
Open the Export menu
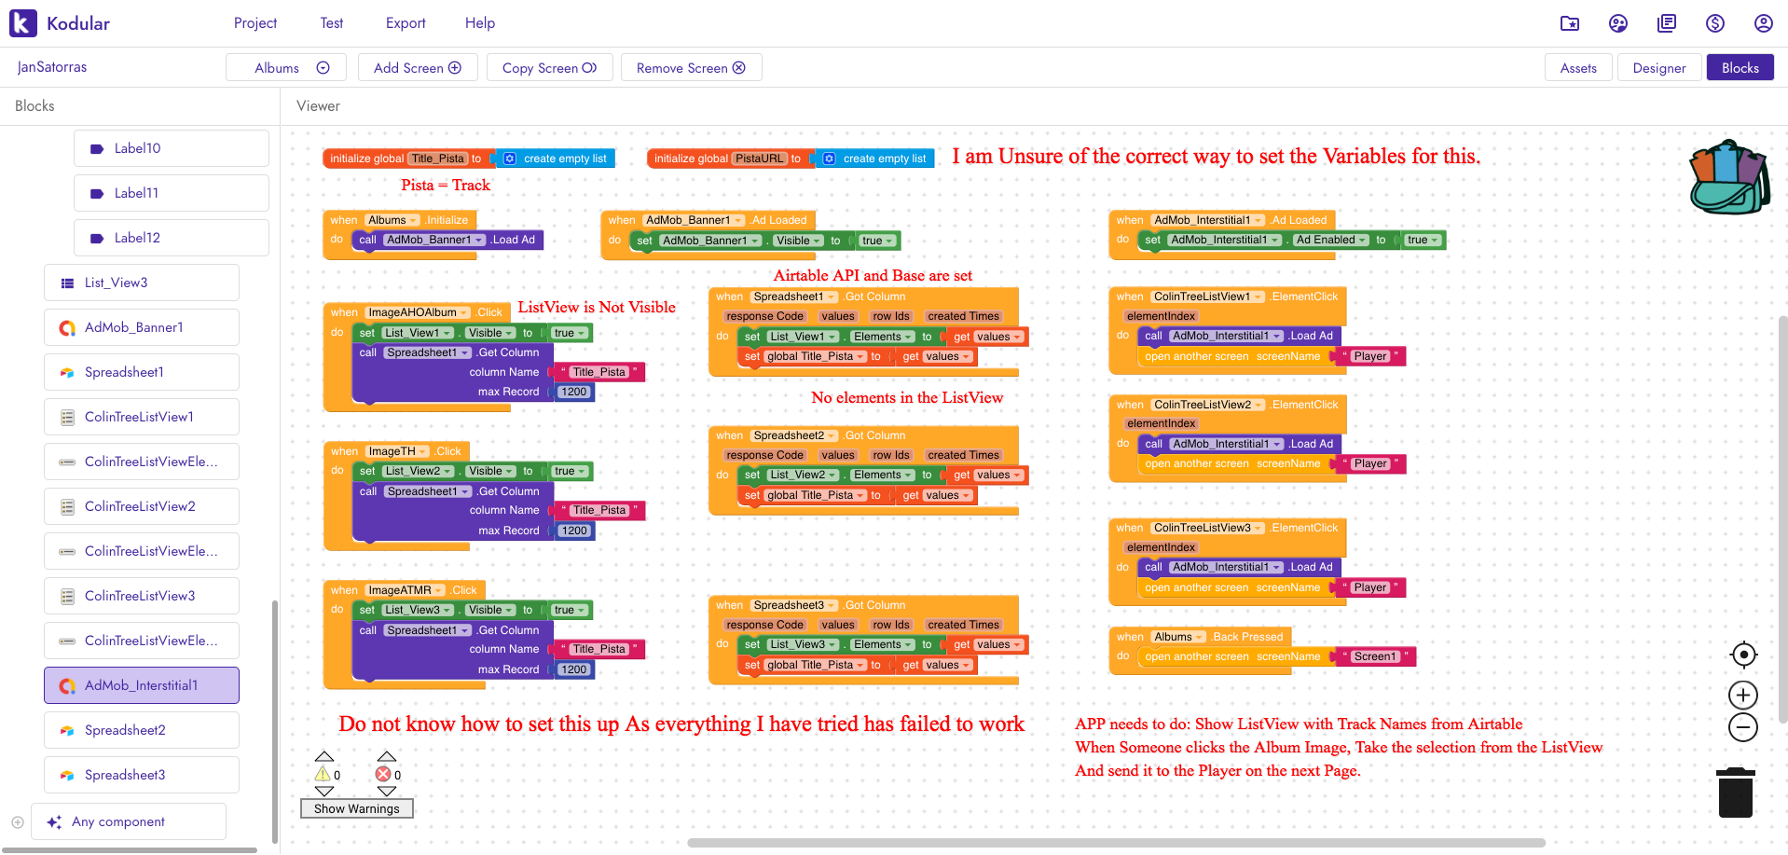click(406, 23)
